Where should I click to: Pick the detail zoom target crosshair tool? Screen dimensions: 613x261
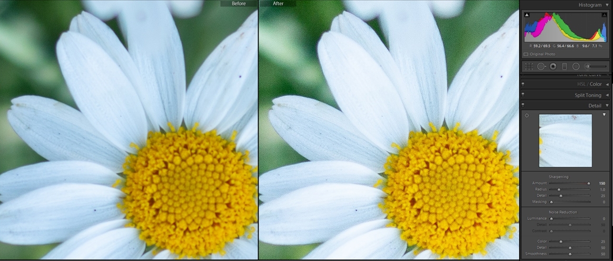pos(527,115)
